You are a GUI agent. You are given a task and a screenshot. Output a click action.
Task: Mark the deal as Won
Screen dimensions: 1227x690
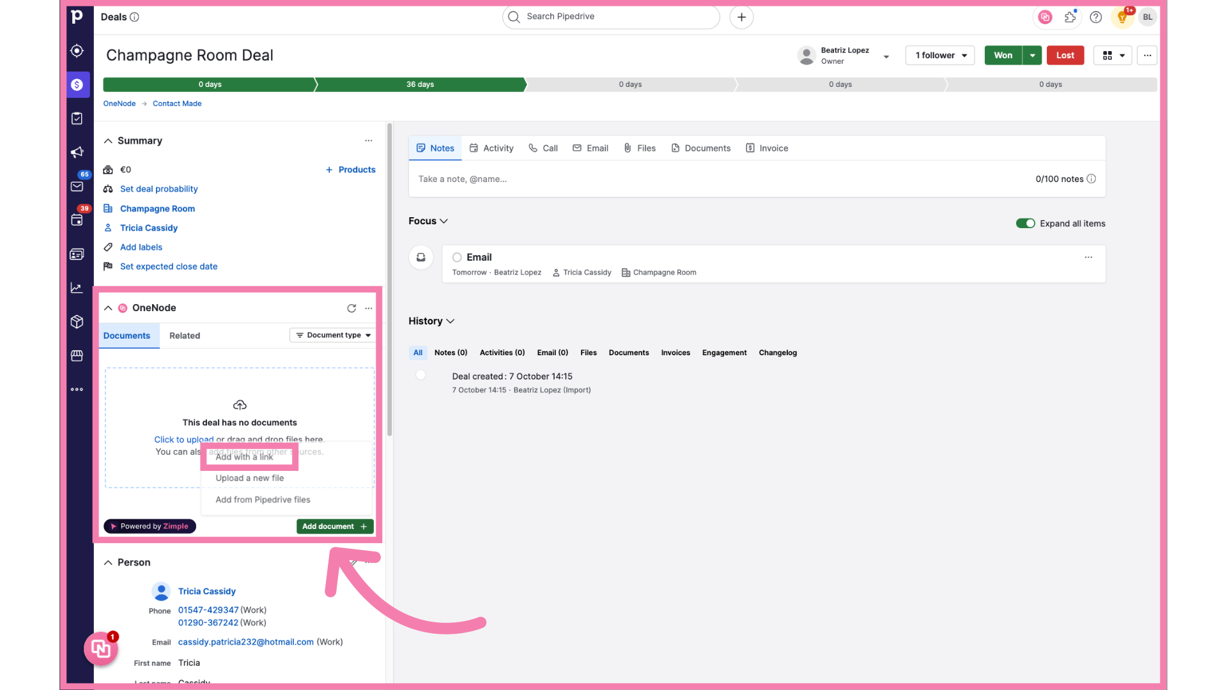1003,55
